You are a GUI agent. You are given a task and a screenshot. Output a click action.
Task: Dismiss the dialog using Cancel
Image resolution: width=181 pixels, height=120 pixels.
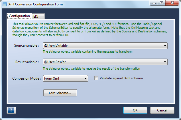pyautogui.click(x=162, y=110)
